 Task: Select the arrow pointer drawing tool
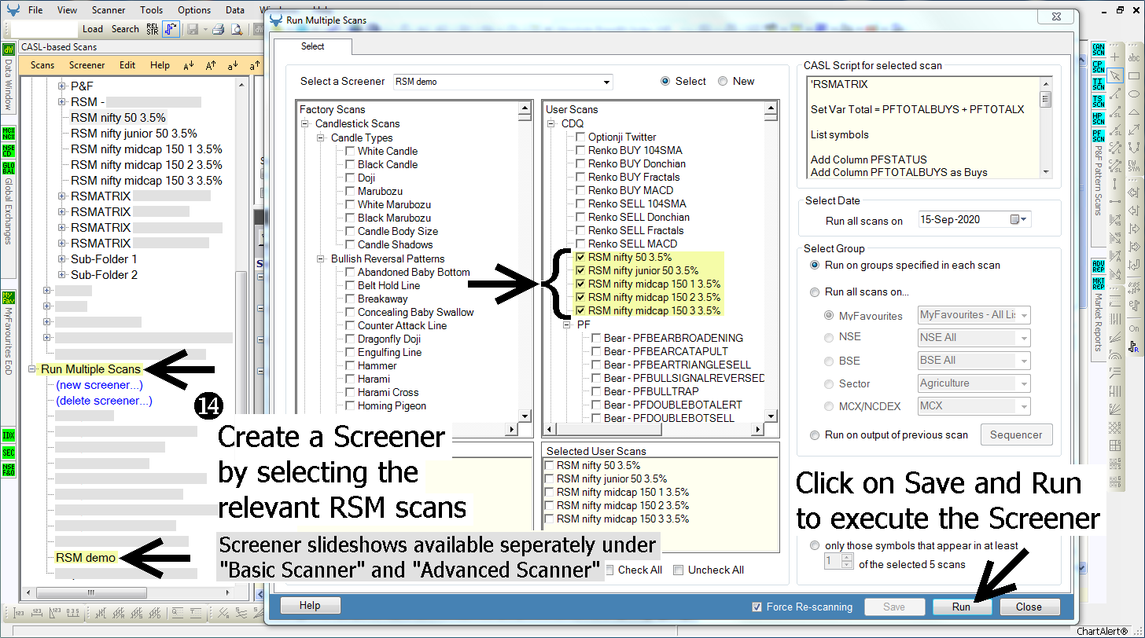[1115, 75]
